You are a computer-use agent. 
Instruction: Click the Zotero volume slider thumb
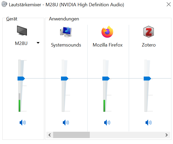click(x=147, y=78)
